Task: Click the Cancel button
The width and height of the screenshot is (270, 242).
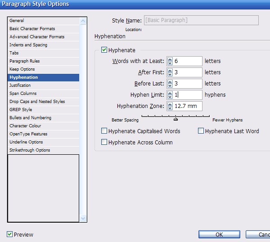Action: (x=258, y=234)
